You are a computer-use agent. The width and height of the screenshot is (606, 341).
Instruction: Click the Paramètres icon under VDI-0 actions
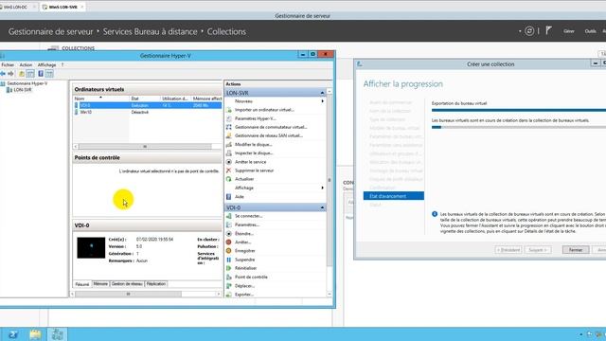coord(229,224)
